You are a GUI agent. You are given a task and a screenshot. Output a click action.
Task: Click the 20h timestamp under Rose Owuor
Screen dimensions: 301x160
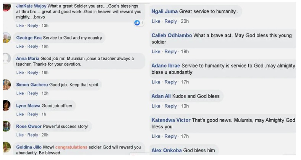[45, 135]
